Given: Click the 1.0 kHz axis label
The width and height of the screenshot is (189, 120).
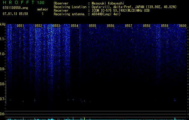Looking at the screenshot, I should coord(2,54).
